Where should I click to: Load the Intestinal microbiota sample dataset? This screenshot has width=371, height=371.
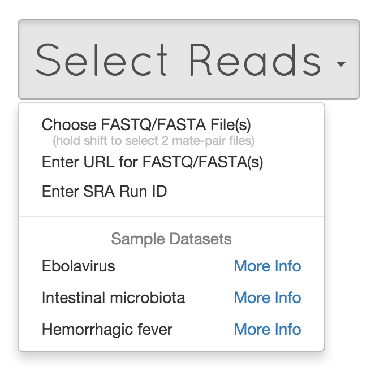click(113, 297)
